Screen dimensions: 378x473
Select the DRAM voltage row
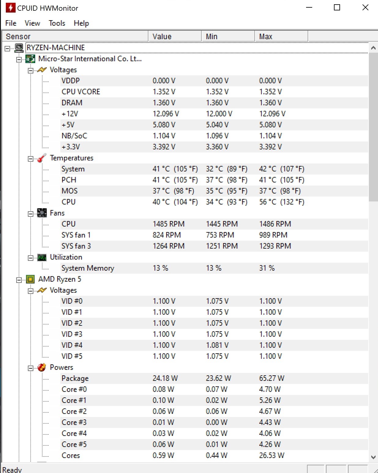[x=214, y=103]
